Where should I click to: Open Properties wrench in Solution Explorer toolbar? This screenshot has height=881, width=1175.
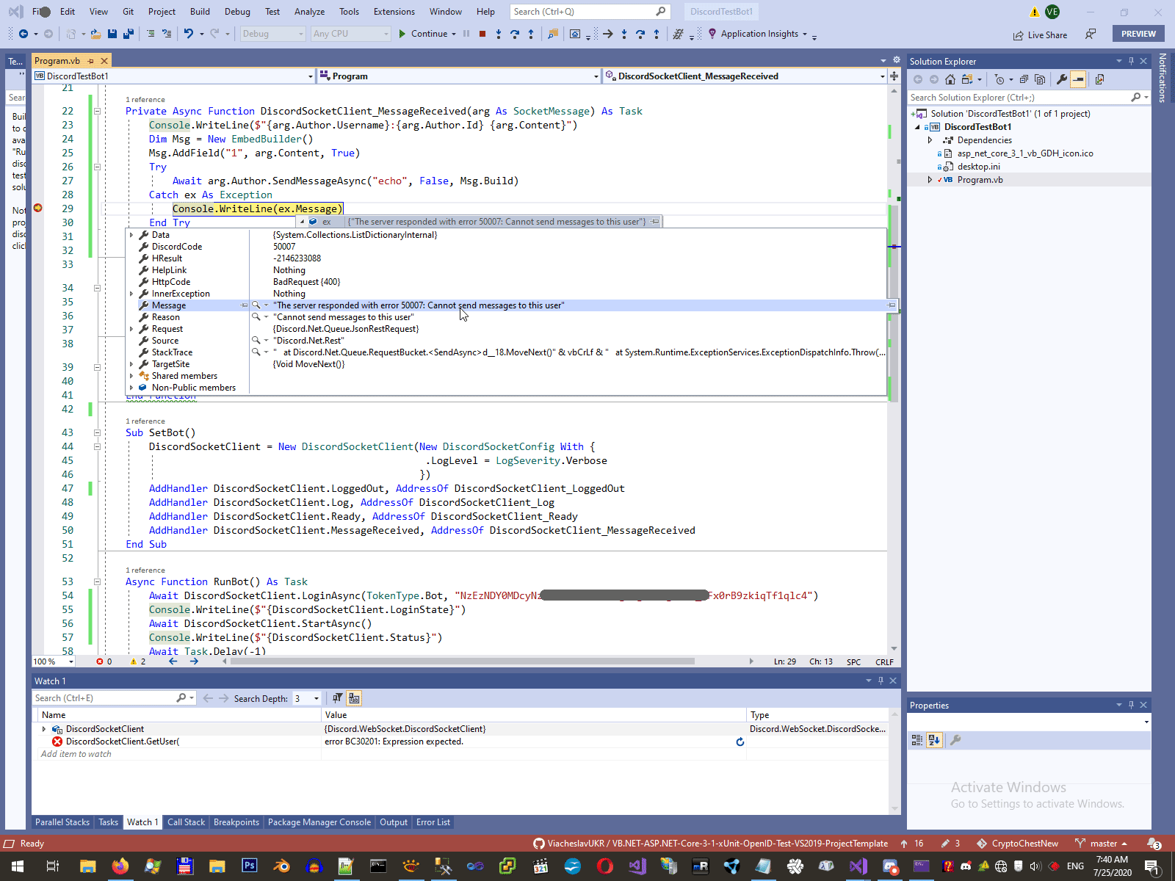1061,79
